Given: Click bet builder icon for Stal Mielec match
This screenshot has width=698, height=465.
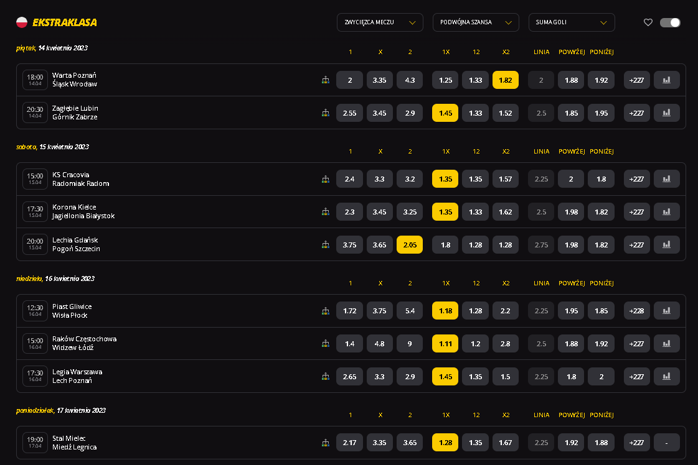Looking at the screenshot, I should pos(326,443).
